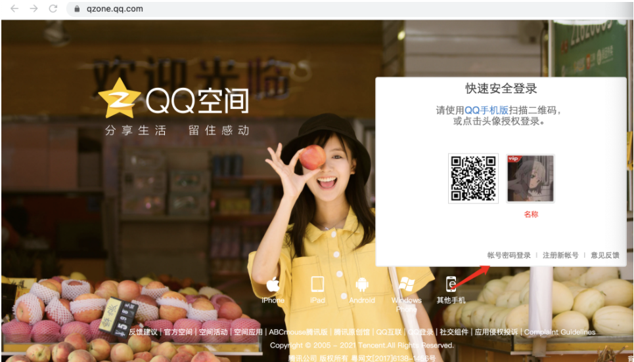Open the iPad download icon

[317, 284]
